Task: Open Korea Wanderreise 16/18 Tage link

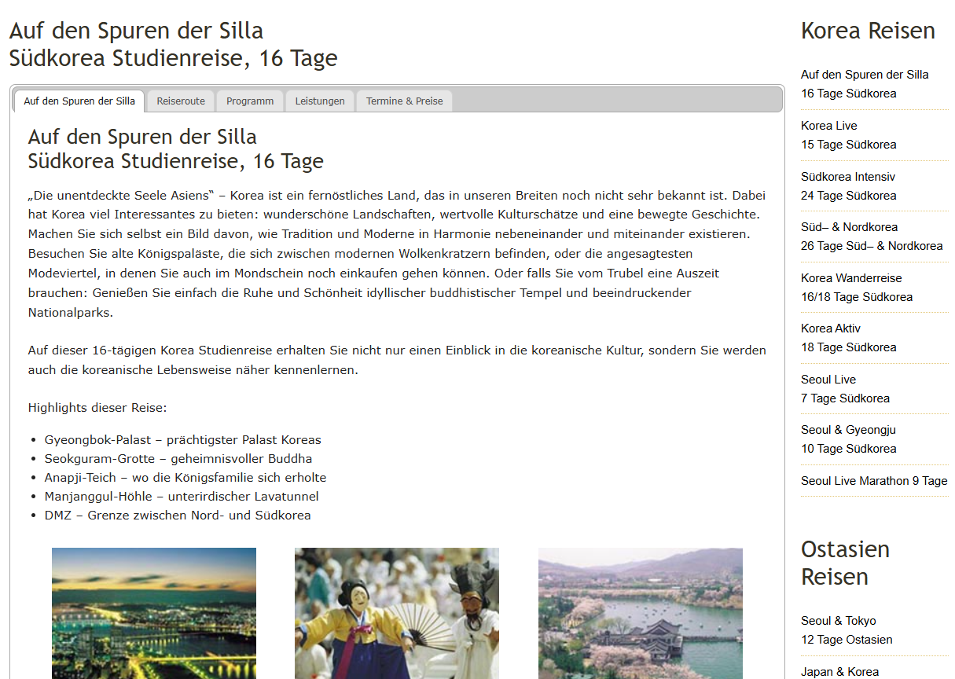Action: [856, 288]
